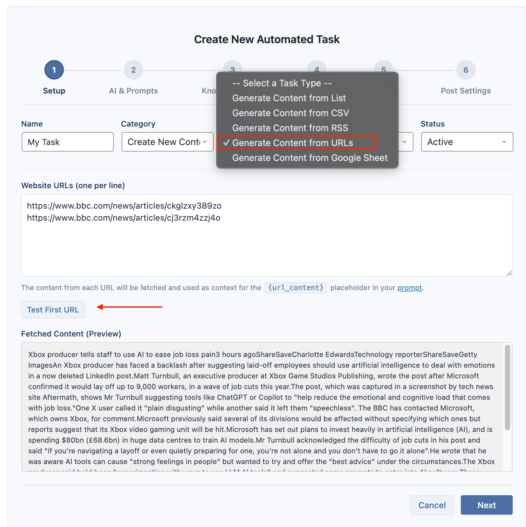
Task: Click the Cancel button
Action: [432, 505]
